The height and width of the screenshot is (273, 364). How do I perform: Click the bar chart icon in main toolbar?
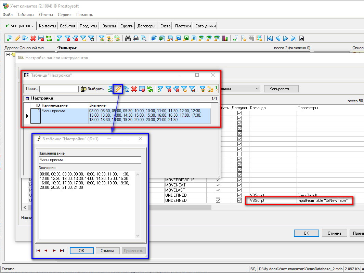[225, 38]
